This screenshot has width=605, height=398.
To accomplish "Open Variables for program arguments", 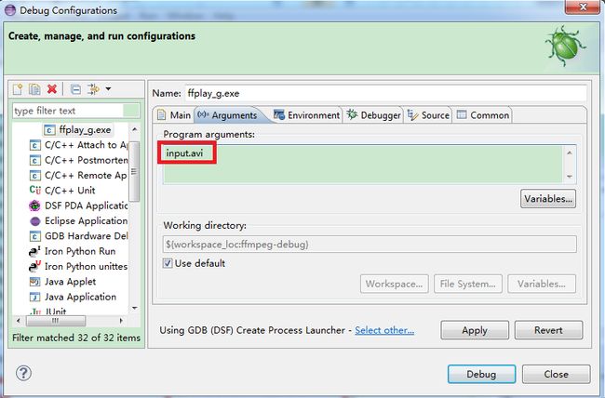I will 548,199.
